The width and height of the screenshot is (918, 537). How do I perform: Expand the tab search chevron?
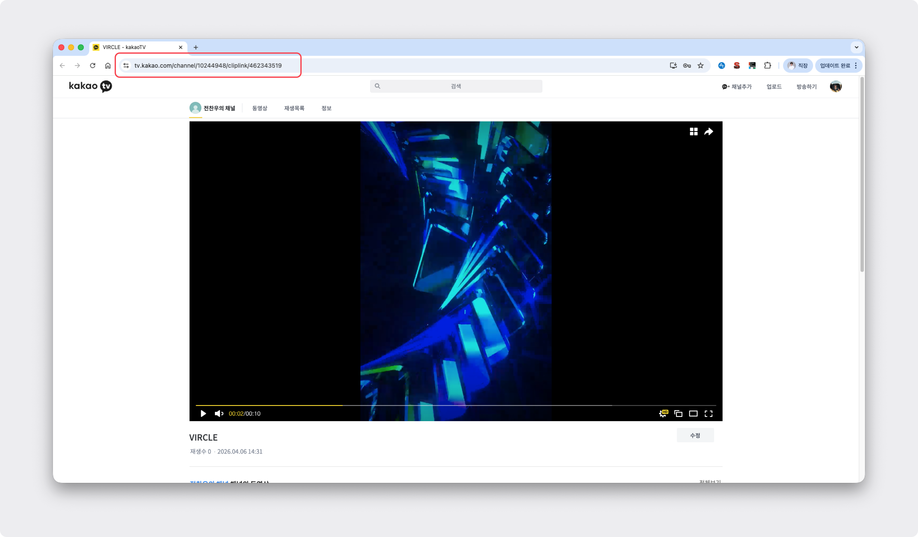tap(856, 47)
